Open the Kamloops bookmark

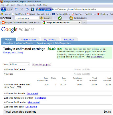coord(105,14)
